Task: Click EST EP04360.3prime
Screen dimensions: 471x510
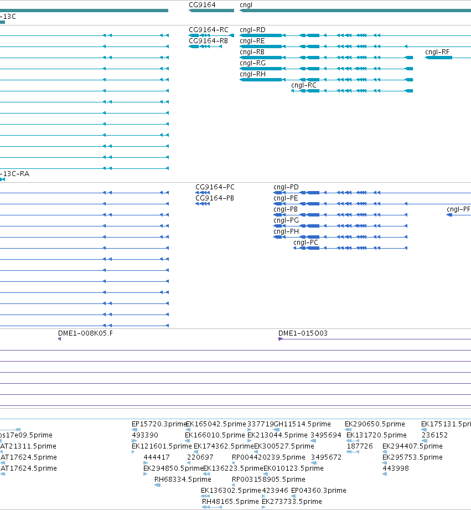Action: point(319,490)
